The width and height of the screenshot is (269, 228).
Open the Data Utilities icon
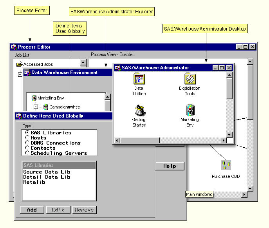(x=139, y=79)
